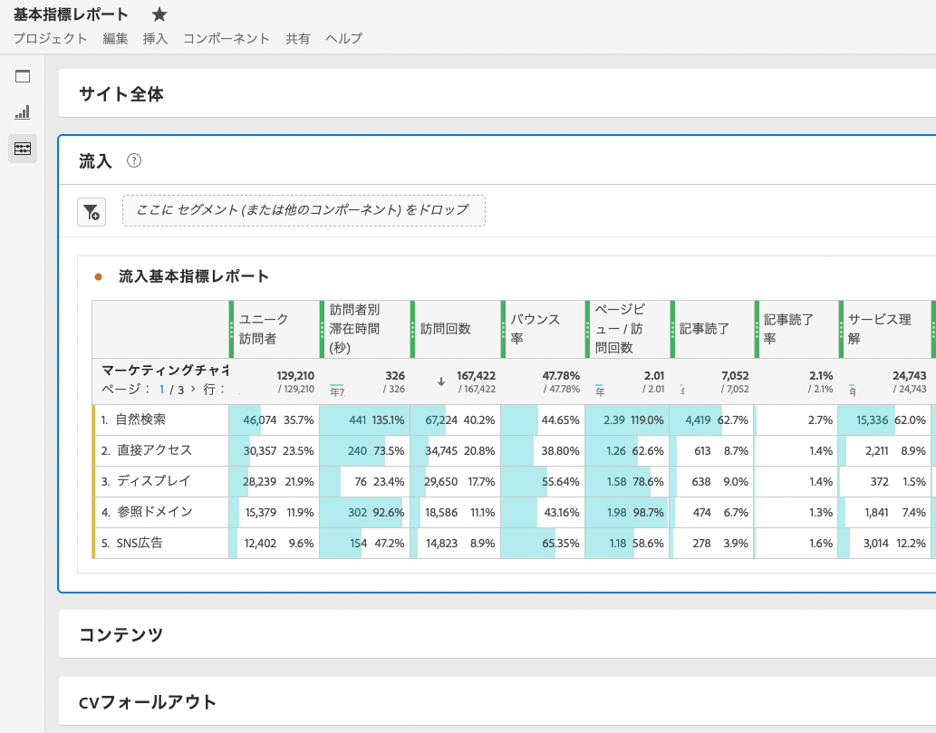Expand the サイト全体 panel
This screenshot has height=733, width=936.
point(121,94)
